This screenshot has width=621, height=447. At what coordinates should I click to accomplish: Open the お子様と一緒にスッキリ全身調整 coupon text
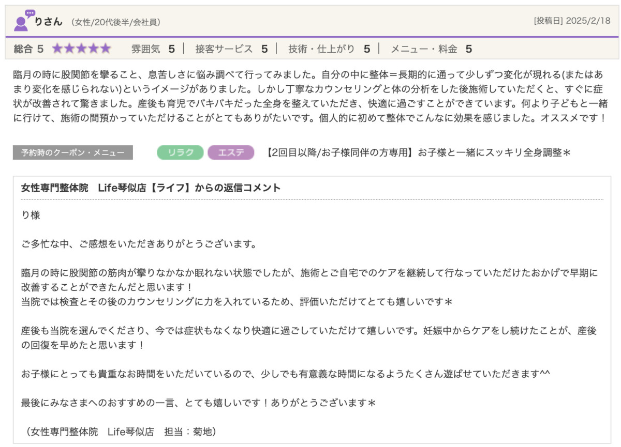pos(418,152)
